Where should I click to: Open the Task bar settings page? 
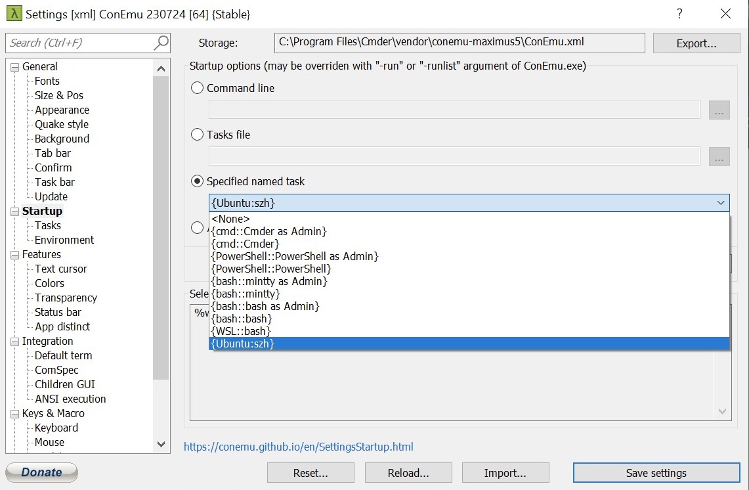pyautogui.click(x=54, y=182)
